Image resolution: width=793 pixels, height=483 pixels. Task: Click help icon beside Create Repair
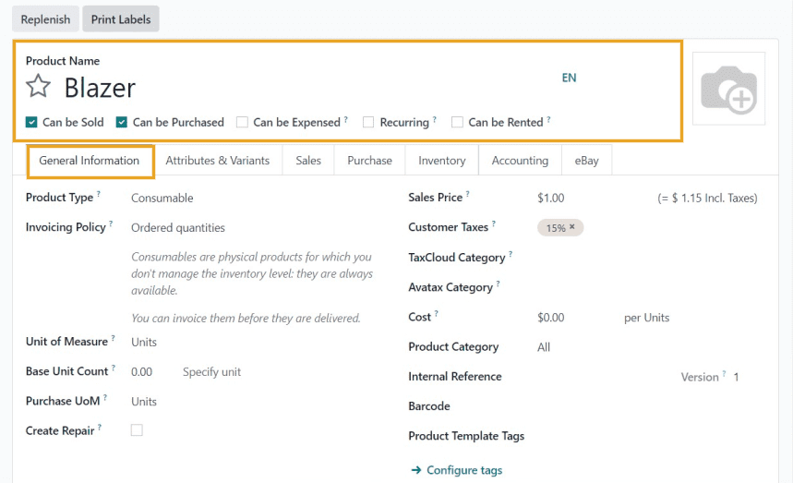coord(100,428)
